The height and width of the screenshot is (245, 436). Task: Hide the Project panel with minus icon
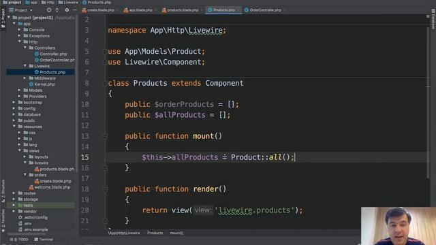(x=74, y=10)
